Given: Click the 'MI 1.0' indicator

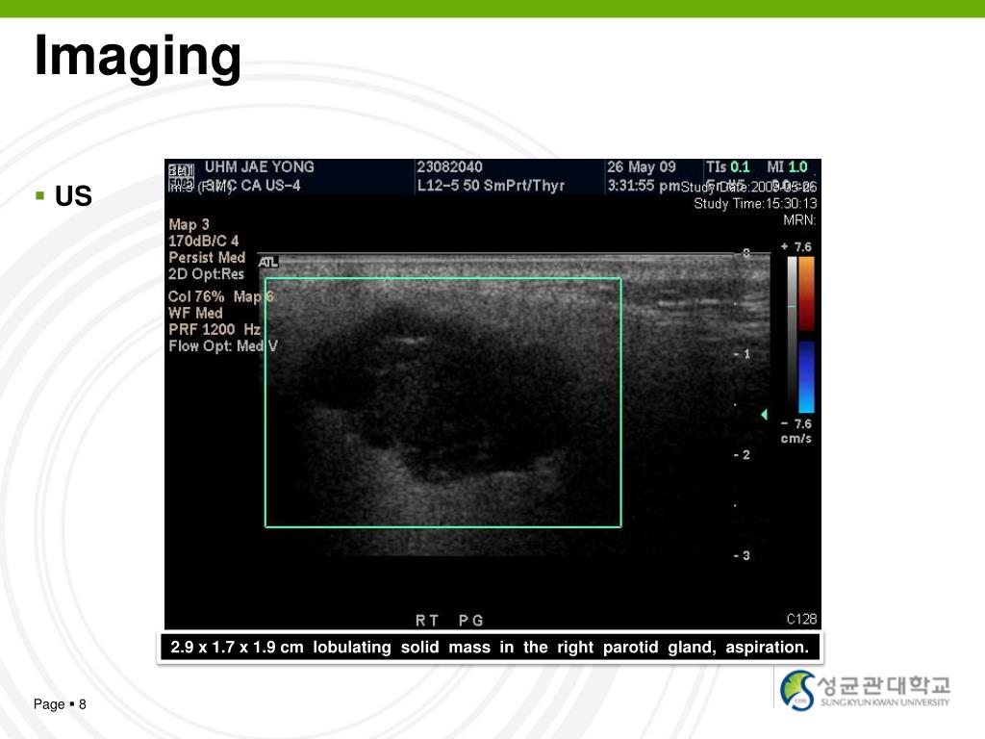Looking at the screenshot, I should (787, 167).
